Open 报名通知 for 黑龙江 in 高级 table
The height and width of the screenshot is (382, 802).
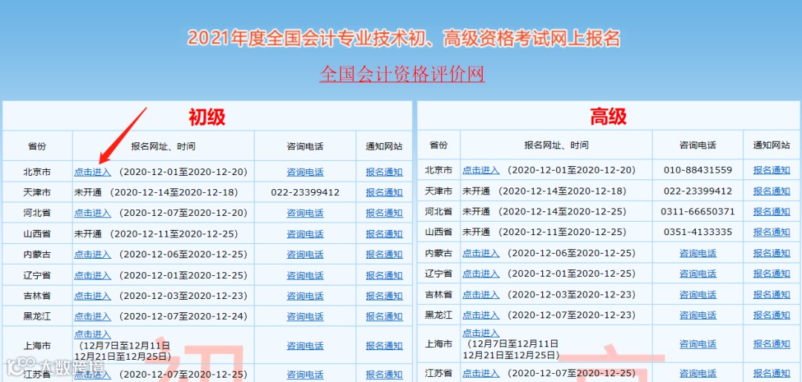[772, 315]
